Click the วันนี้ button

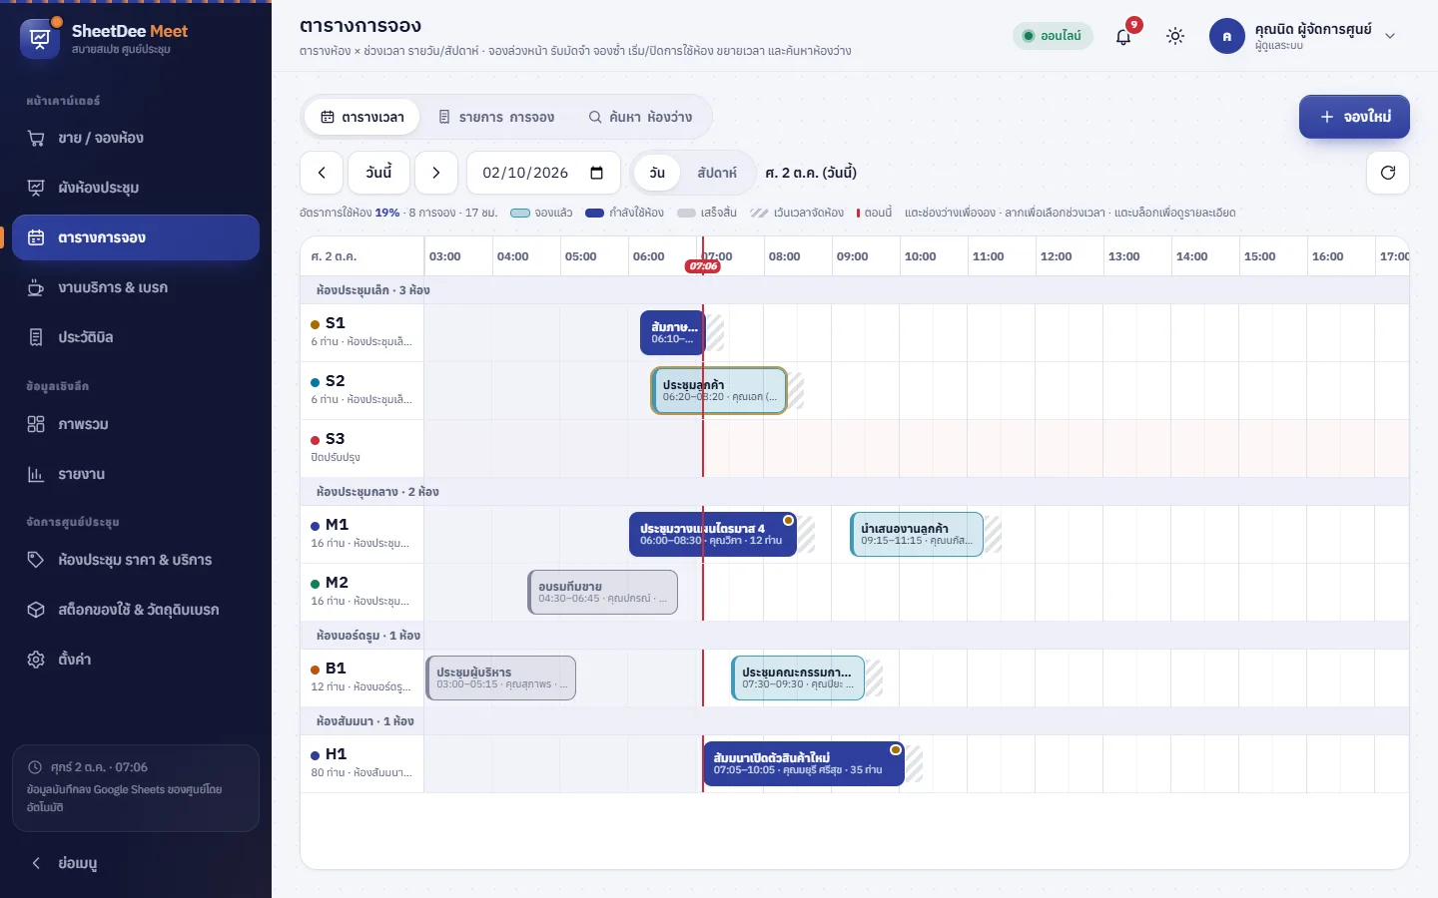click(x=378, y=173)
